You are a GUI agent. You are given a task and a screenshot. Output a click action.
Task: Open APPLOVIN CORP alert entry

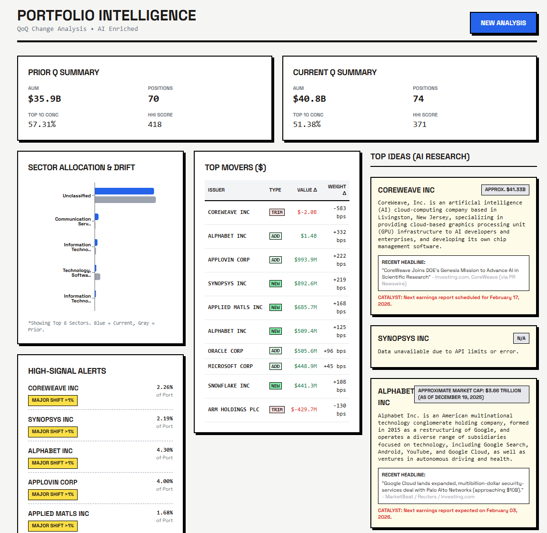[53, 482]
